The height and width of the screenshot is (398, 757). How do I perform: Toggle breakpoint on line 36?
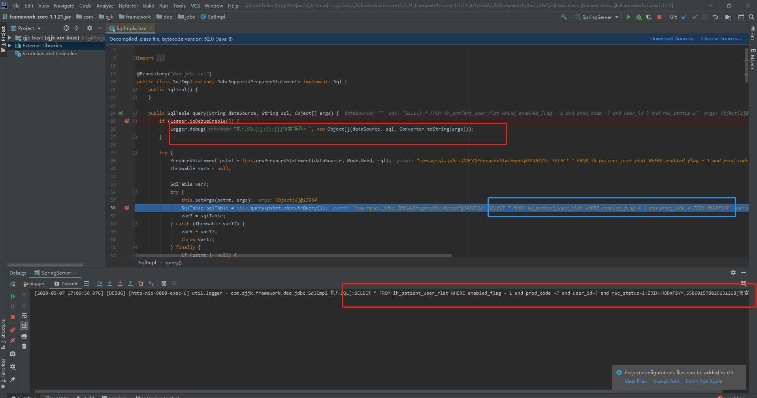tap(127, 208)
